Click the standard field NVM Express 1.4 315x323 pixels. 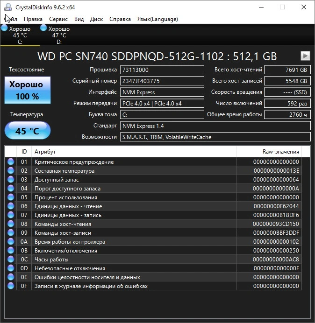[215, 126]
